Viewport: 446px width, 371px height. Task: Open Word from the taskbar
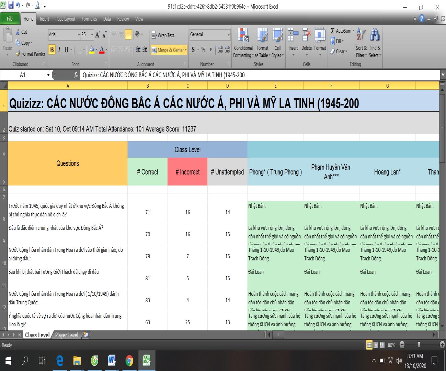tap(112, 361)
